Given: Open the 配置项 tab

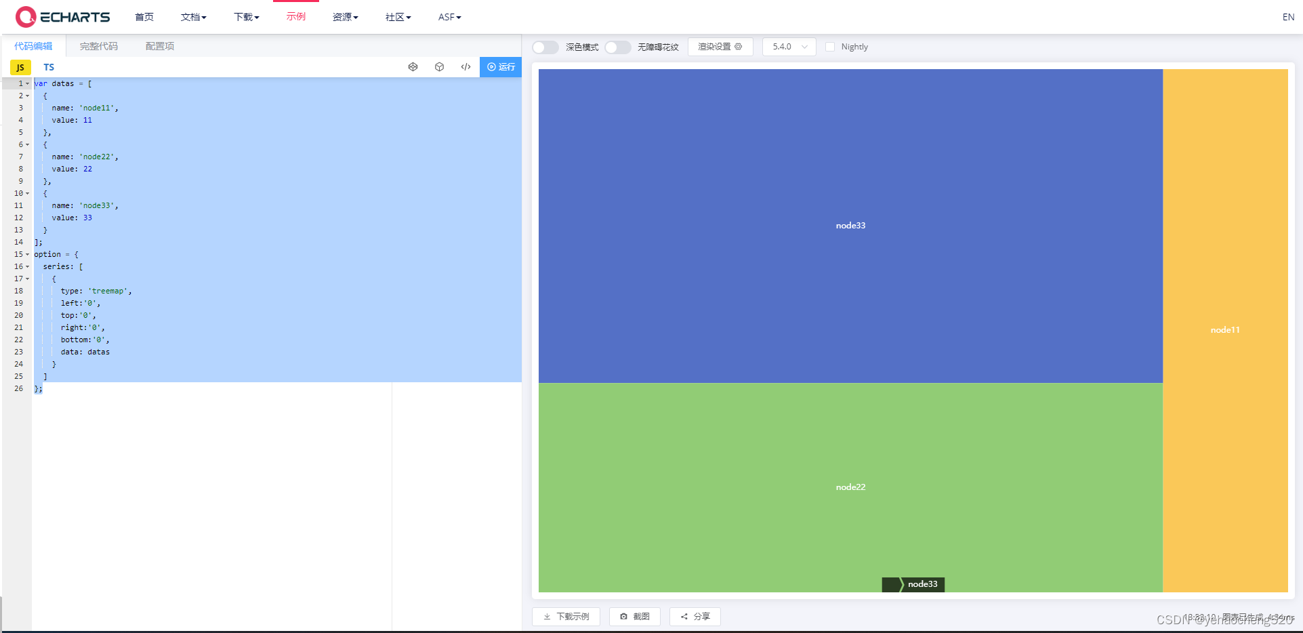Looking at the screenshot, I should [x=159, y=45].
